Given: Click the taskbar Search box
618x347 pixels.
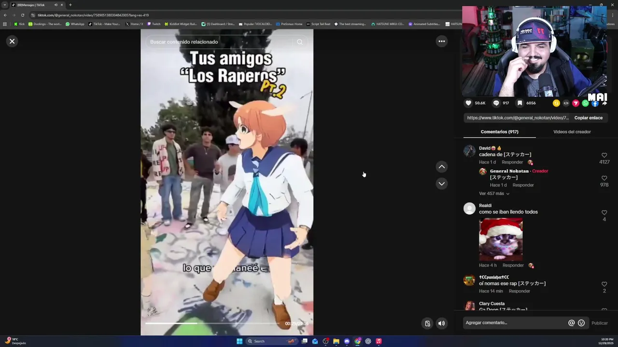Looking at the screenshot, I should pyautogui.click(x=271, y=341).
